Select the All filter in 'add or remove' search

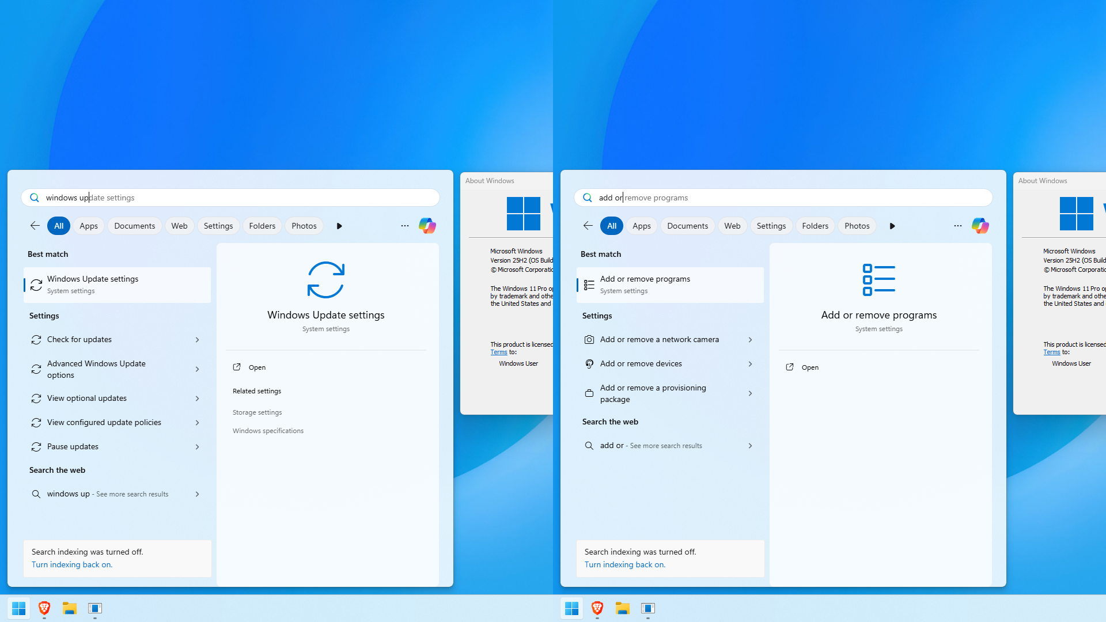coord(612,226)
